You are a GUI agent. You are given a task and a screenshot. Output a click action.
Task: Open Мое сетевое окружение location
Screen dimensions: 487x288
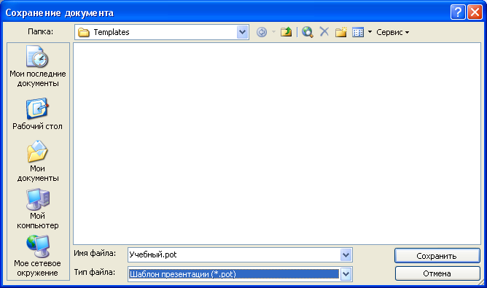(x=38, y=256)
